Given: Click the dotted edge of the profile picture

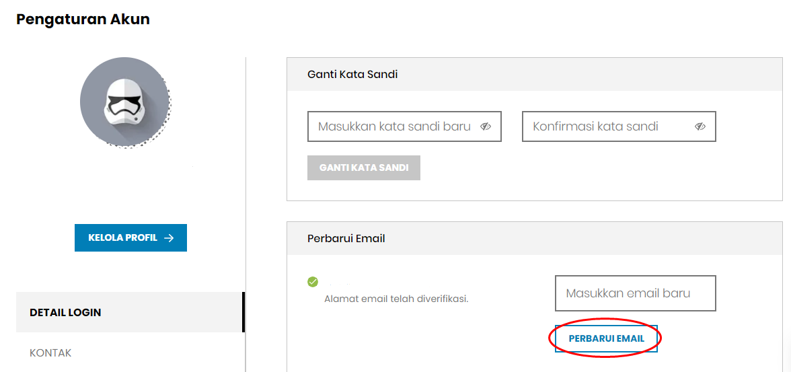Looking at the screenshot, I should coord(167,121).
